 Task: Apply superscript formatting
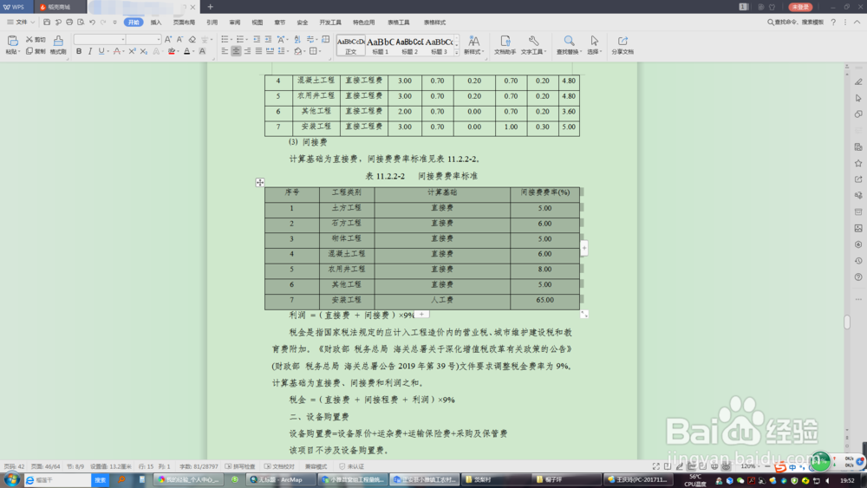tap(132, 51)
